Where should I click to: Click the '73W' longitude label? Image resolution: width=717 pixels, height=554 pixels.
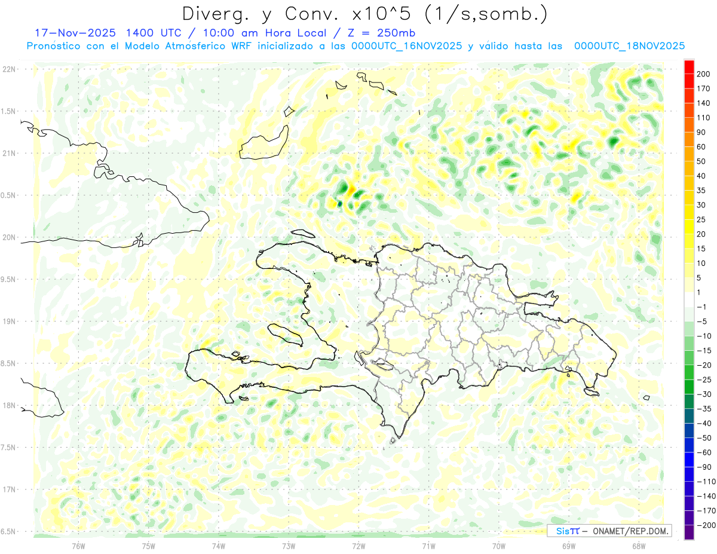coord(289,546)
